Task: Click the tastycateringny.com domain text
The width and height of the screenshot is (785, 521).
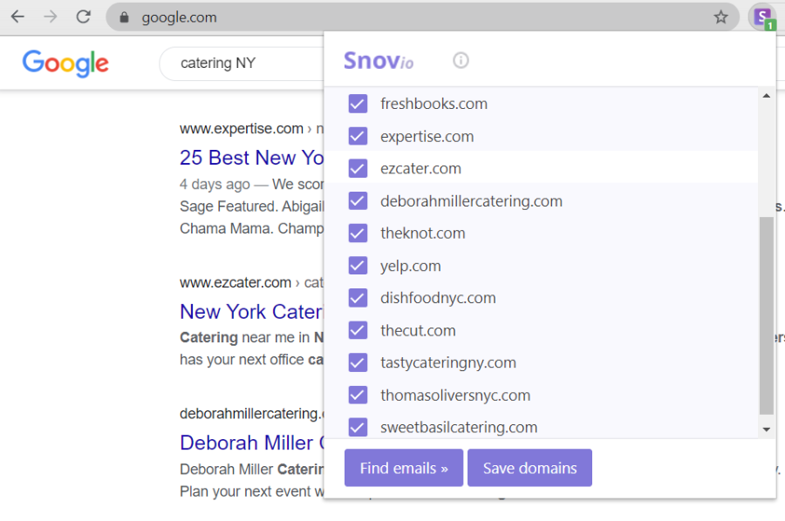Action: [448, 362]
